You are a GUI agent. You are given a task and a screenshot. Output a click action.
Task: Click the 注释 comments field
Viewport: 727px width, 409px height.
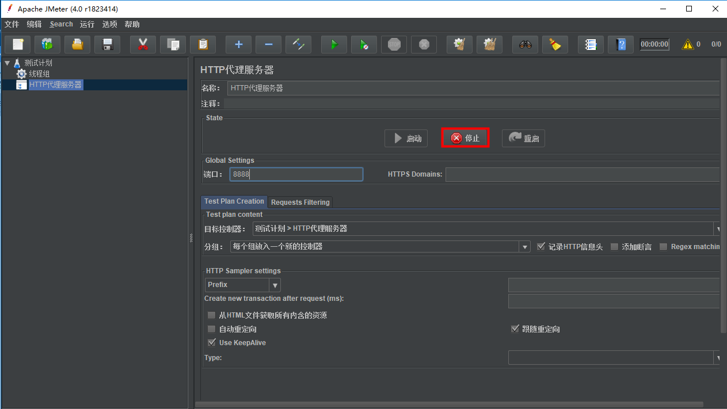tap(472, 104)
